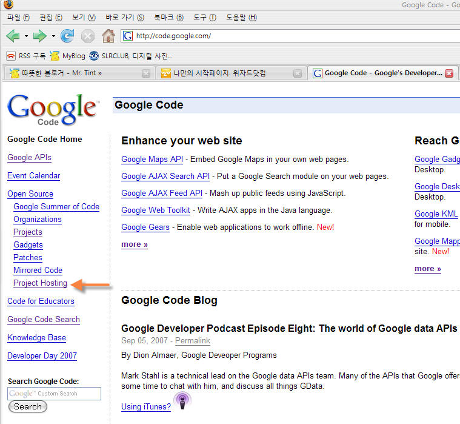
Task: Click the Google Custom Search input field
Action: (55, 394)
